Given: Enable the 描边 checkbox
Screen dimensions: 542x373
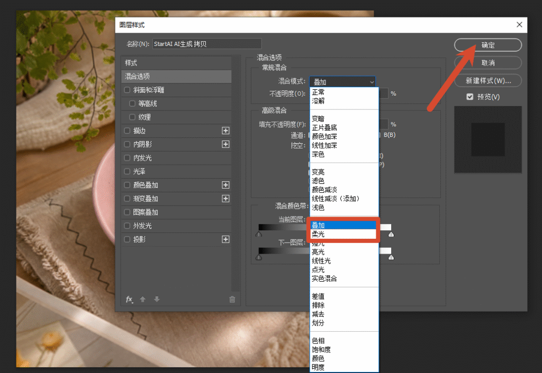Looking at the screenshot, I should [x=127, y=130].
